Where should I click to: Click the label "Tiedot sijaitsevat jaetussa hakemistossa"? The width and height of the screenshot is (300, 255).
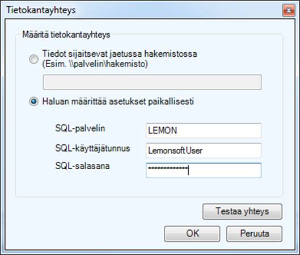120,53
